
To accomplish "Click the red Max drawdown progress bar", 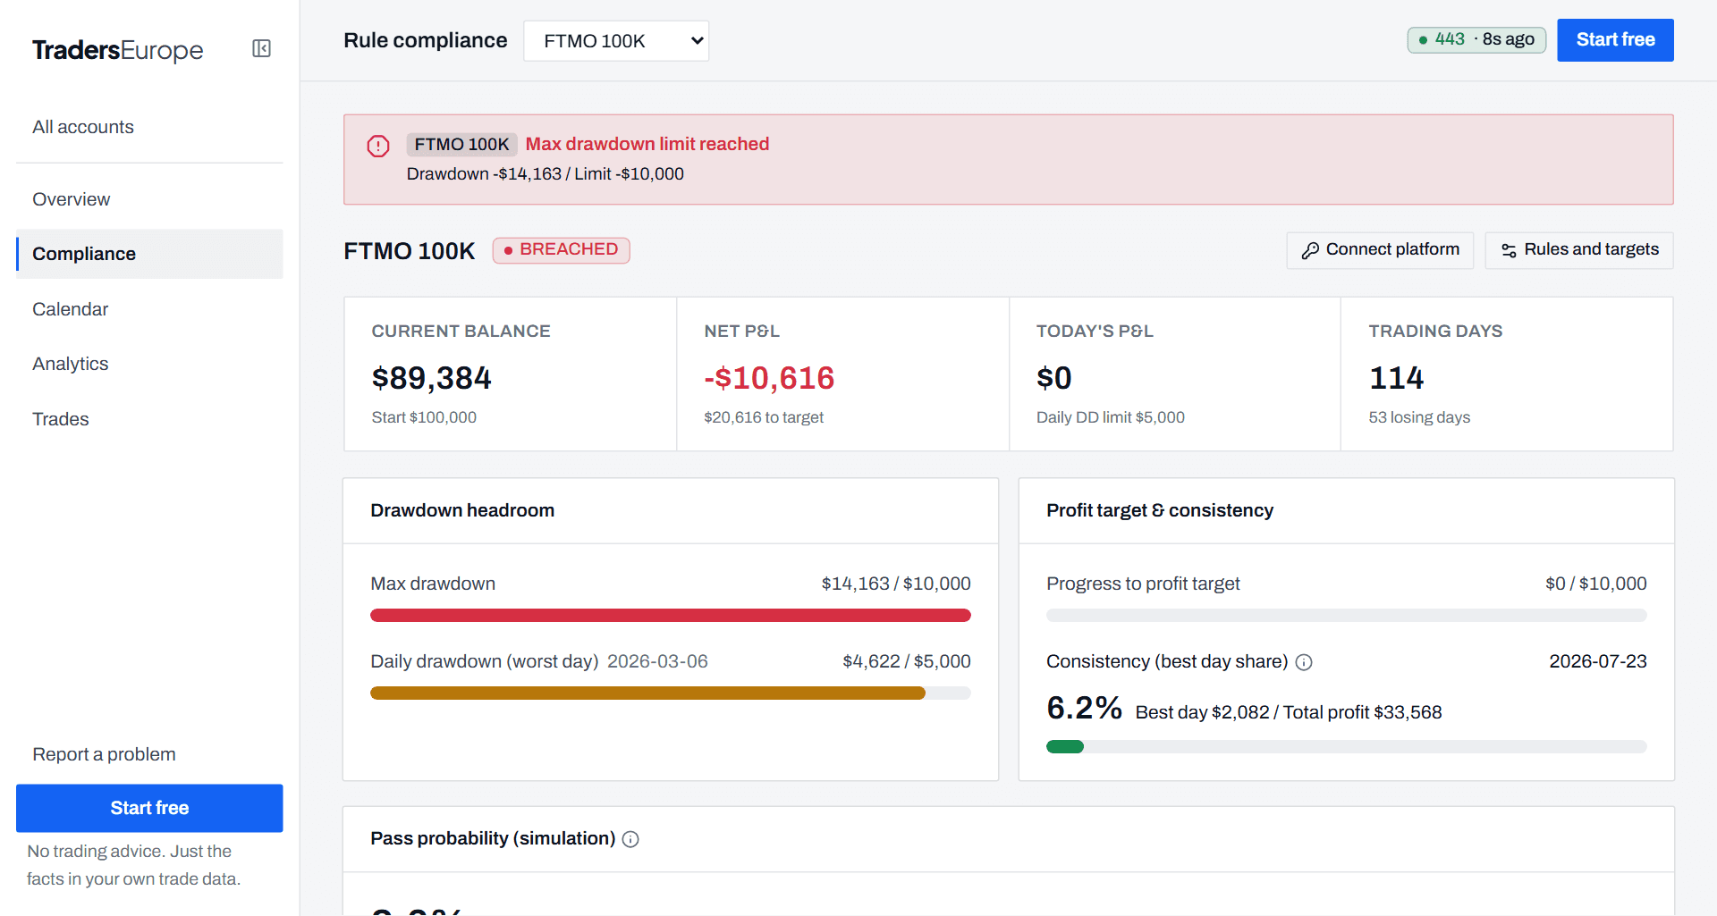I will click(x=671, y=616).
